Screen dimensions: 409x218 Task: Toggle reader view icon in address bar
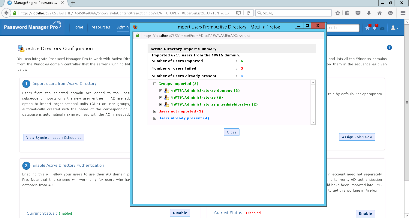tap(239, 13)
